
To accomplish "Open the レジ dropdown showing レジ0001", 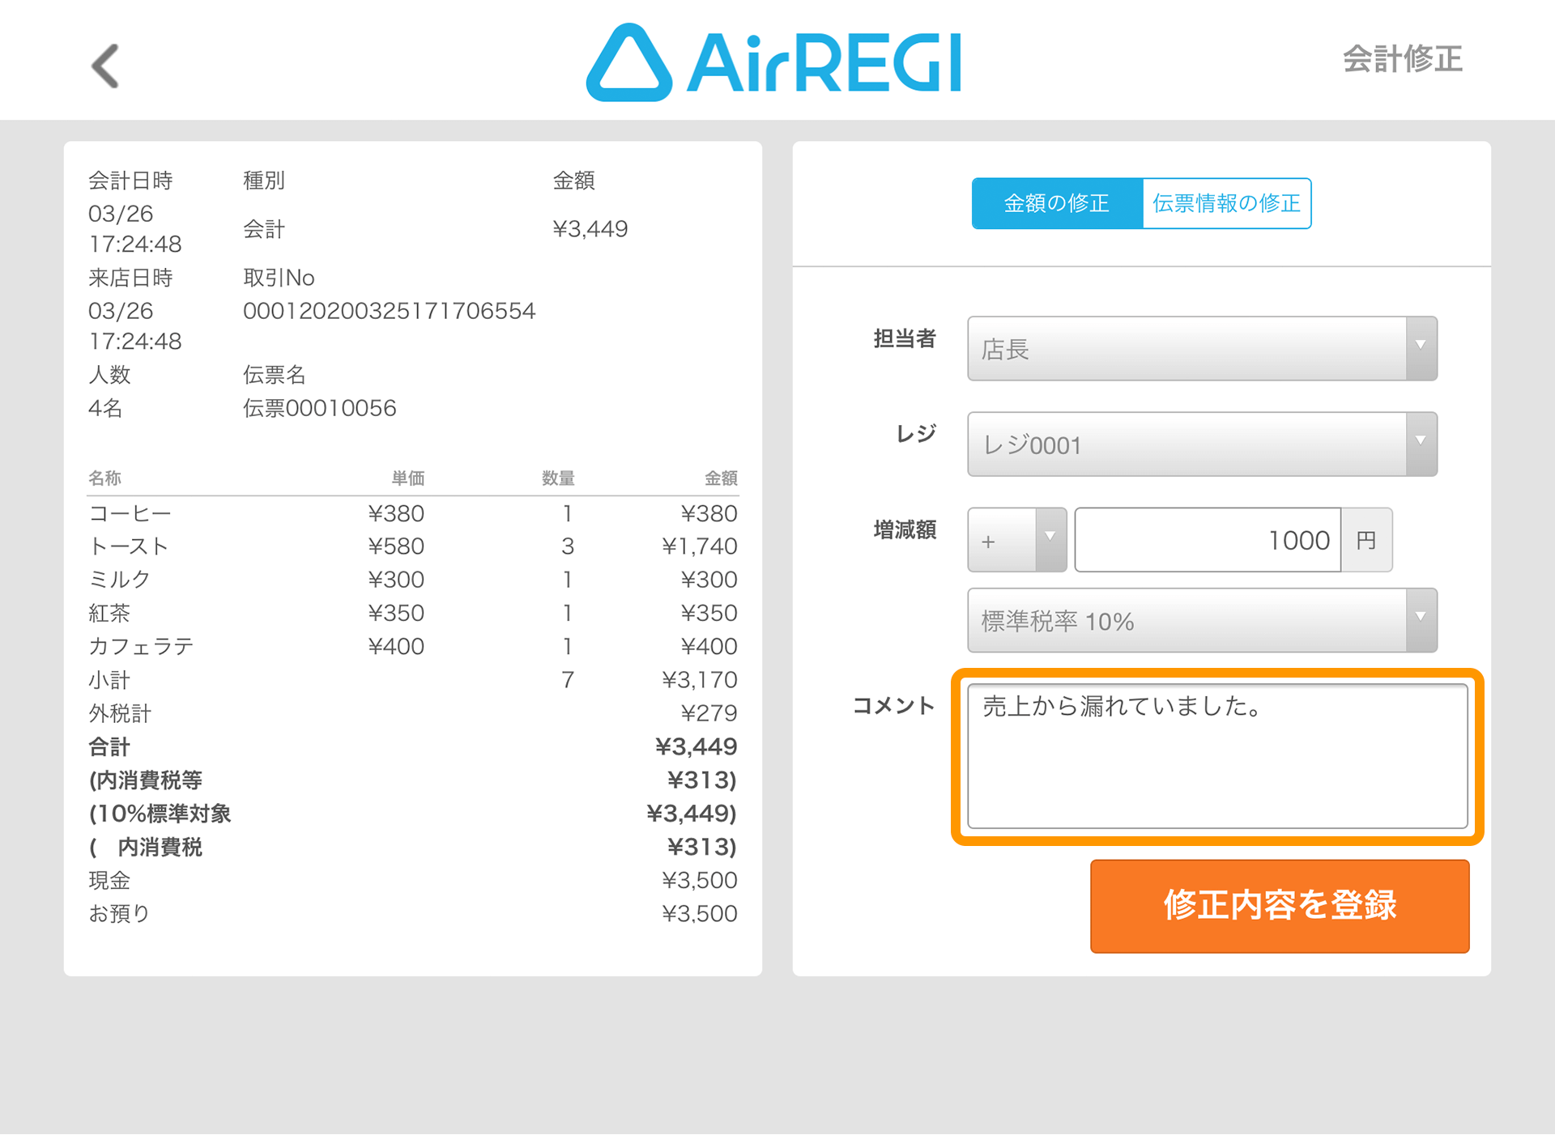I will [x=1202, y=444].
